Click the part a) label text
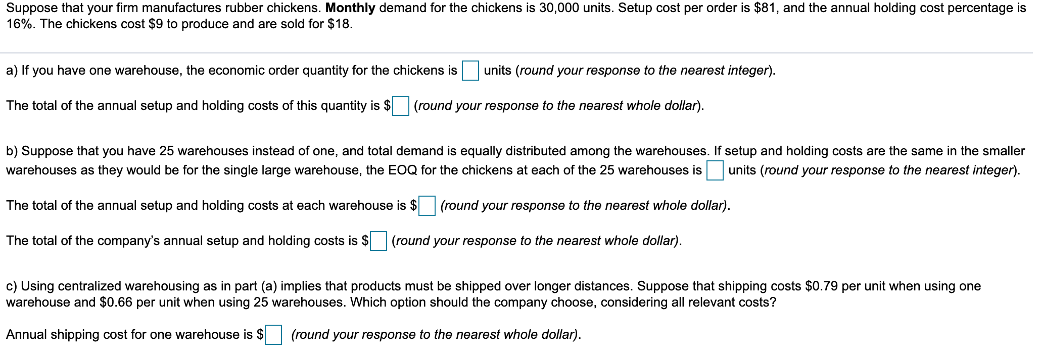Image resolution: width=1040 pixels, height=360 pixels. coord(12,71)
